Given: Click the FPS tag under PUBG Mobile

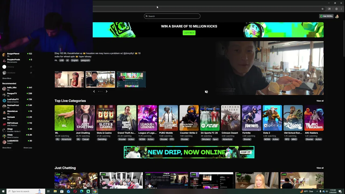Looking at the screenshot, I should tap(172, 139).
